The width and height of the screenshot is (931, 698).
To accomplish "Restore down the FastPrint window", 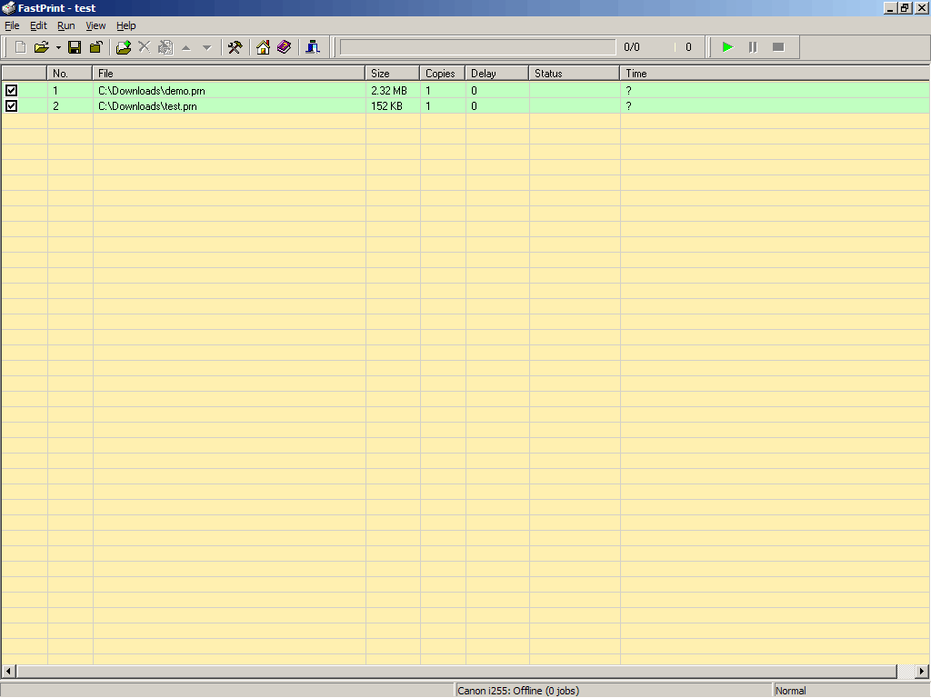I will pyautogui.click(x=905, y=8).
